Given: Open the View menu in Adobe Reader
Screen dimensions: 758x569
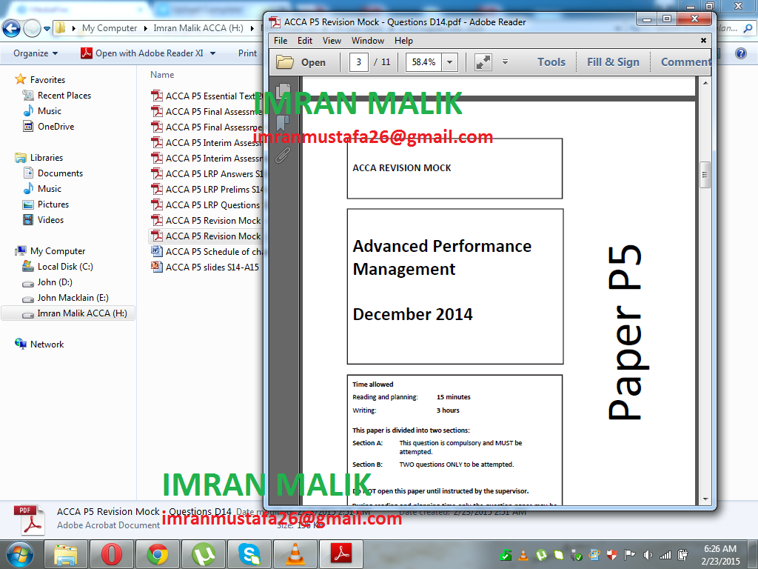Looking at the screenshot, I should pos(332,41).
